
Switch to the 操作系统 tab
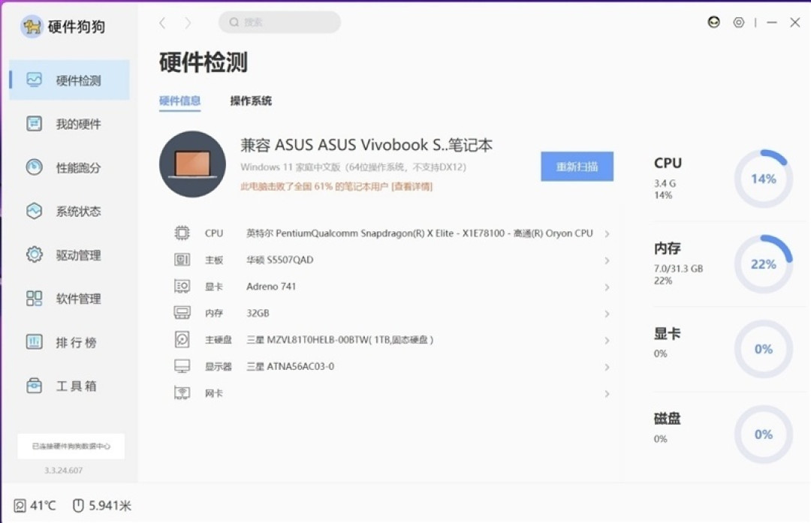point(251,101)
